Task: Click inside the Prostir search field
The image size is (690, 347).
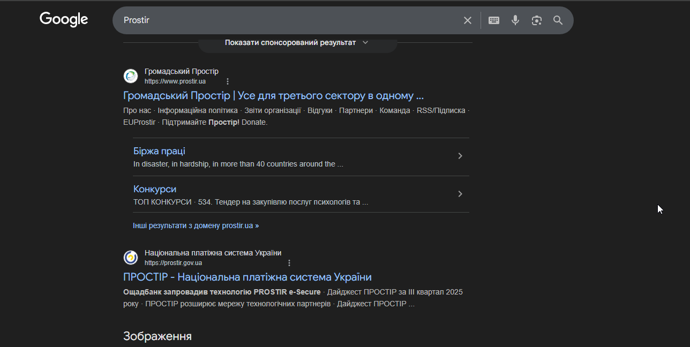Action: coord(289,20)
